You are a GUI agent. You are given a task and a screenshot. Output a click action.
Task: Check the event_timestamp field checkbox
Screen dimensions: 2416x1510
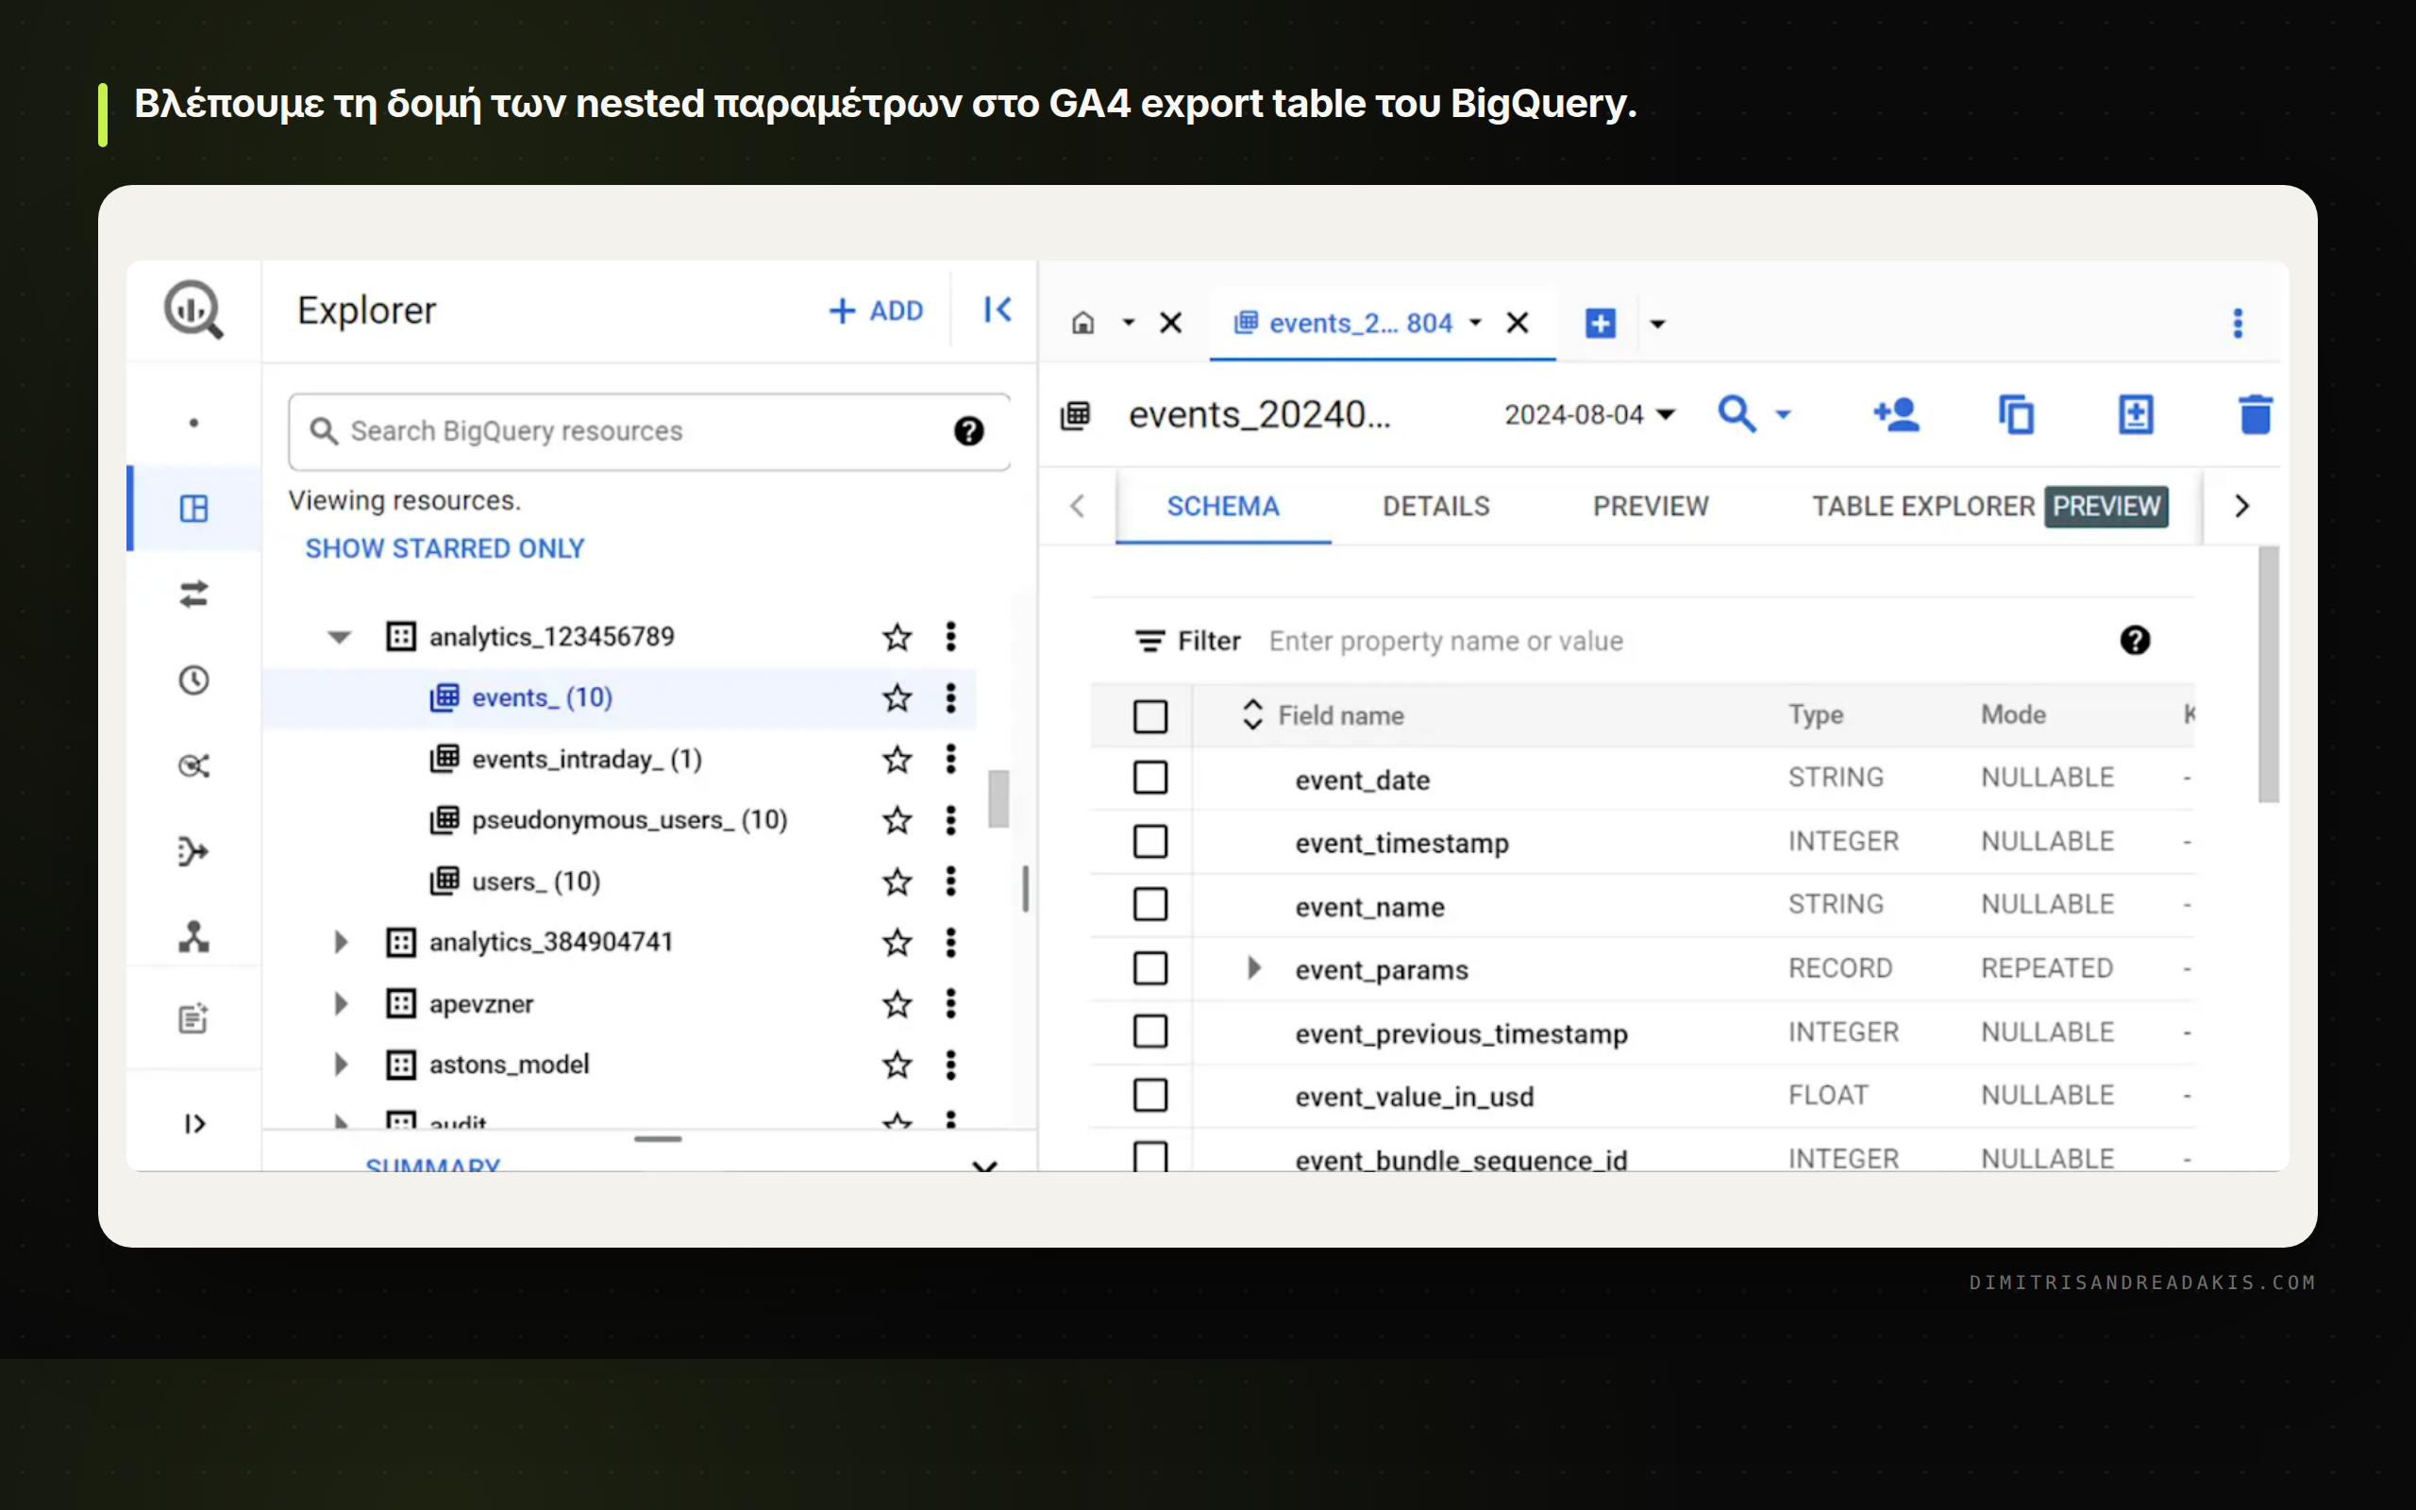pos(1150,842)
